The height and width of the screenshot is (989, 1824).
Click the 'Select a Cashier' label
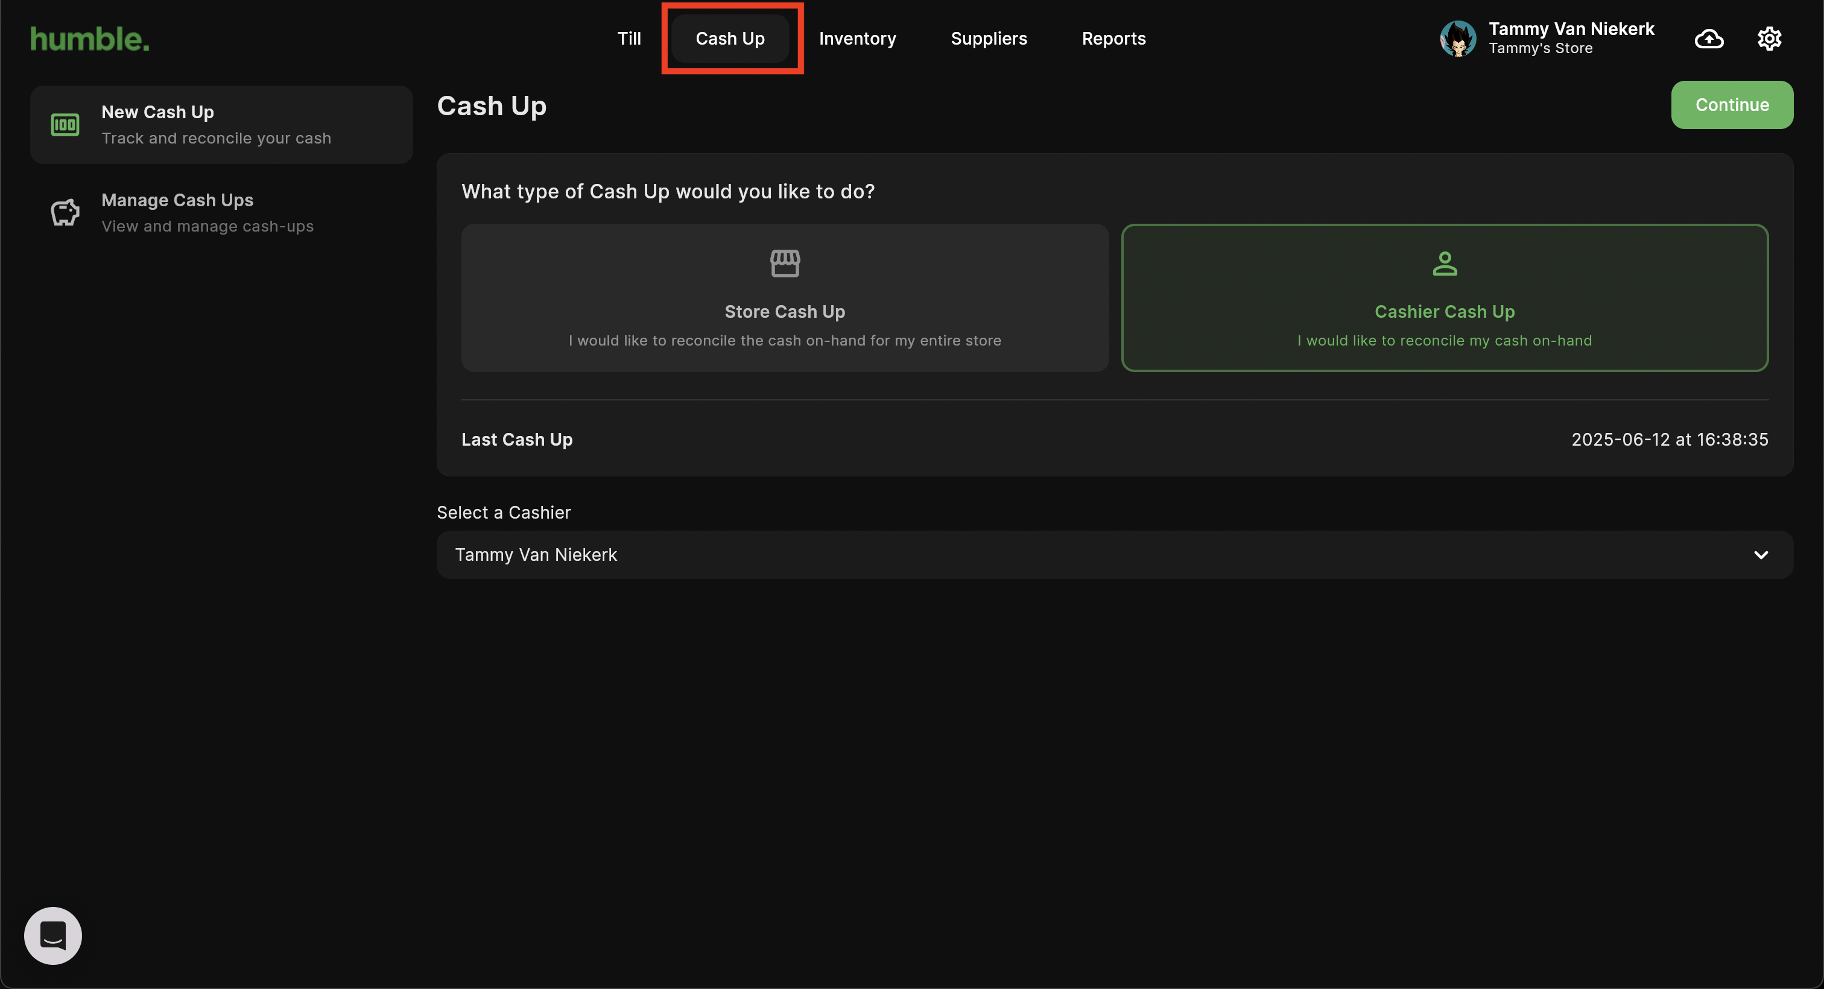pyautogui.click(x=504, y=513)
